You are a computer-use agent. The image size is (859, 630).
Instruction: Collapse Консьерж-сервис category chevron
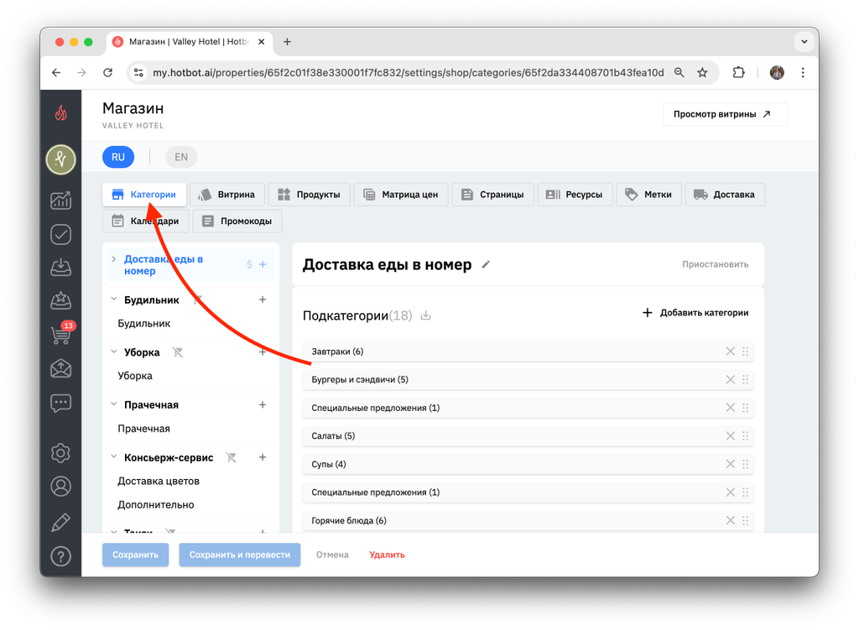coord(114,457)
